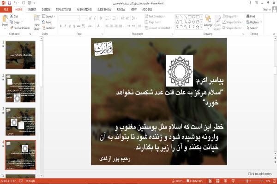Open the Section dropdown
The height and width of the screenshot is (184, 277).
[x=49, y=28]
